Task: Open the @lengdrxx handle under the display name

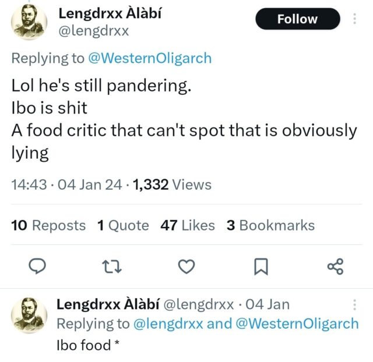Action: click(94, 30)
